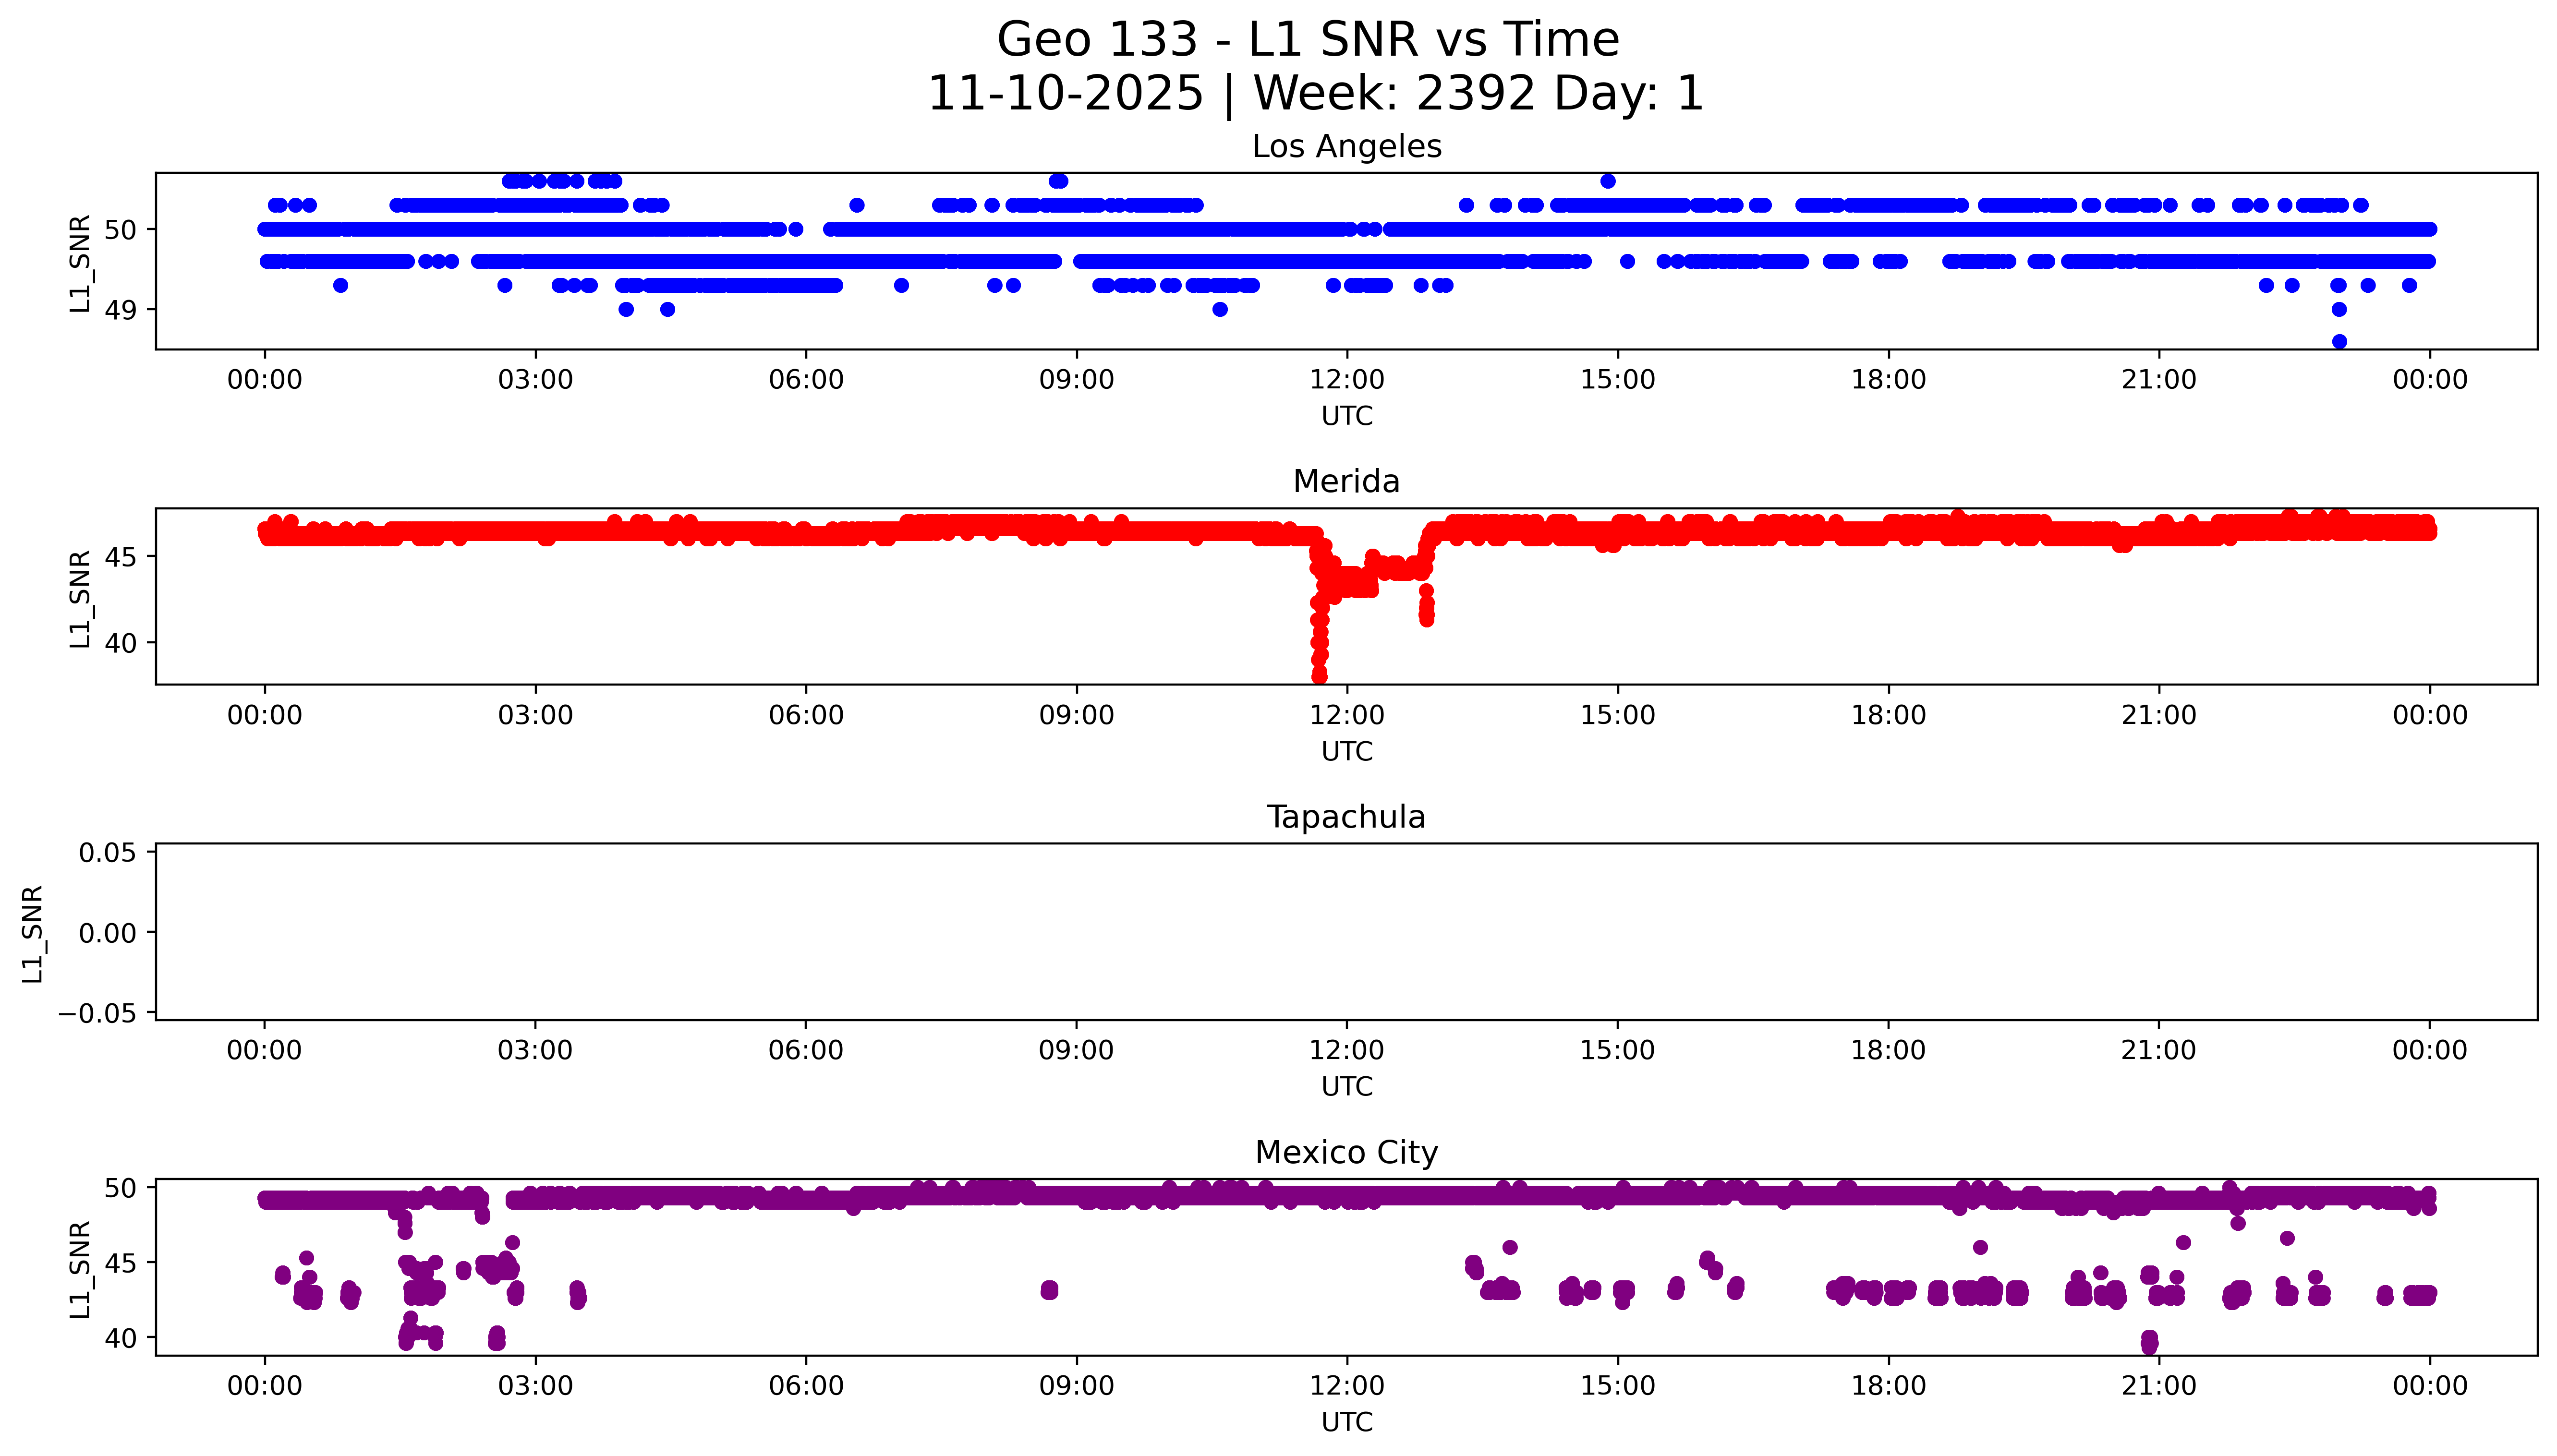Screen dimensions: 2557x1456
Task: Click the isolated blue top point near 15:00 in Los Angeles
Action: click(1607, 181)
